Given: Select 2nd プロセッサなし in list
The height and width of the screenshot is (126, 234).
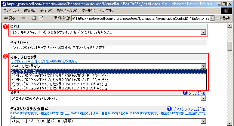Looking at the screenshot, I should click(109, 72).
